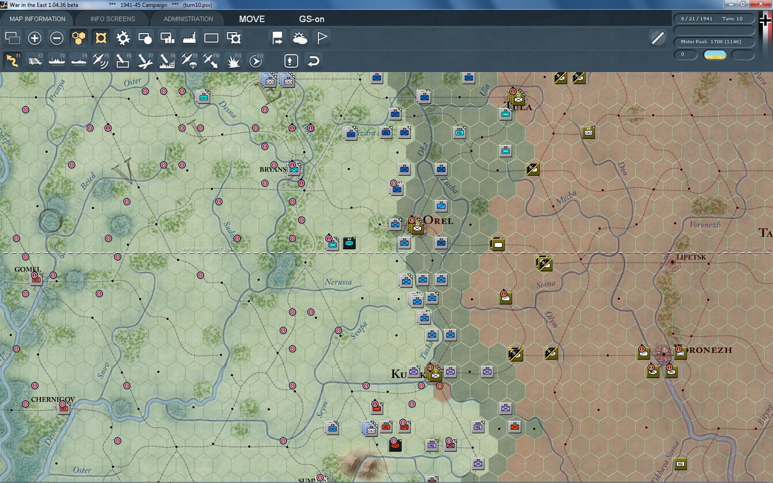
Task: Click the sky and wheat weather indicator
Action: [x=715, y=55]
